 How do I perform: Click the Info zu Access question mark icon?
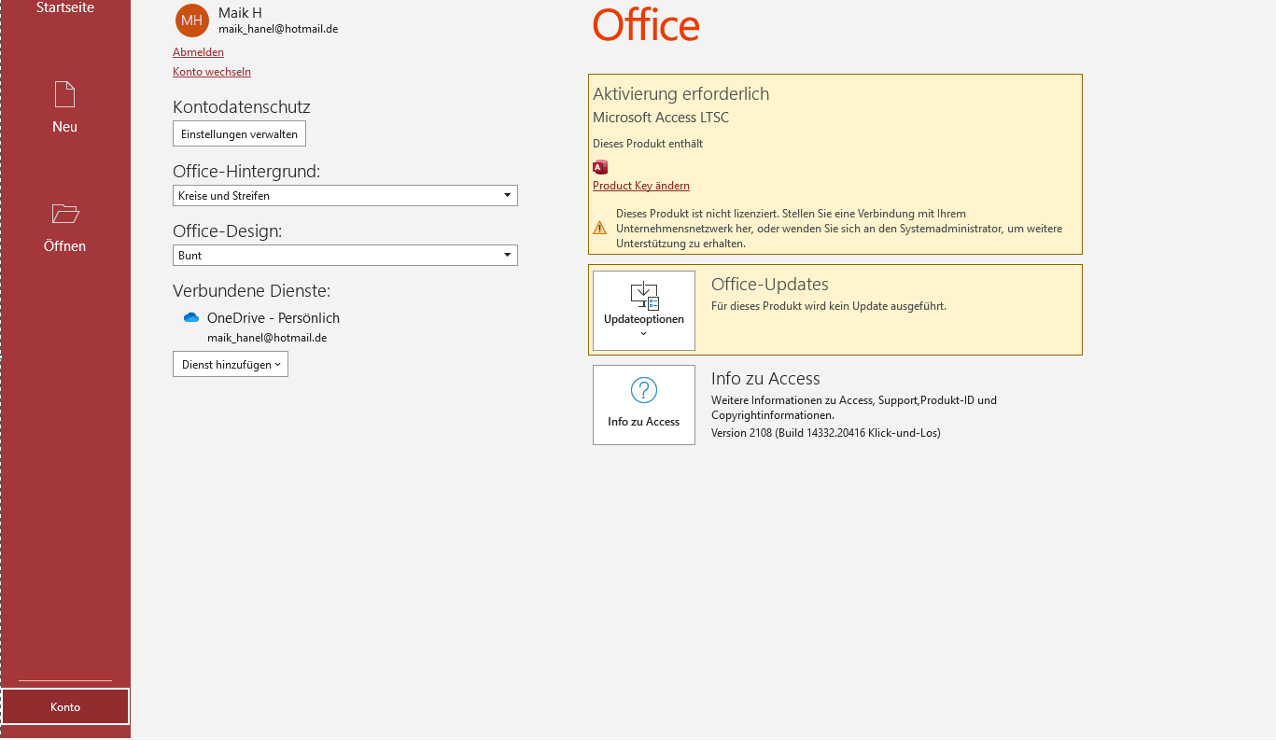(x=644, y=390)
